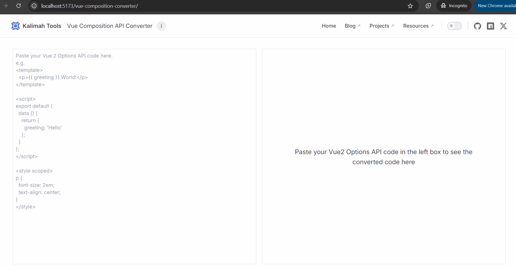Reload the page using the browser refresh icon
Viewport: 516px width, 268px height.
tap(19, 6)
